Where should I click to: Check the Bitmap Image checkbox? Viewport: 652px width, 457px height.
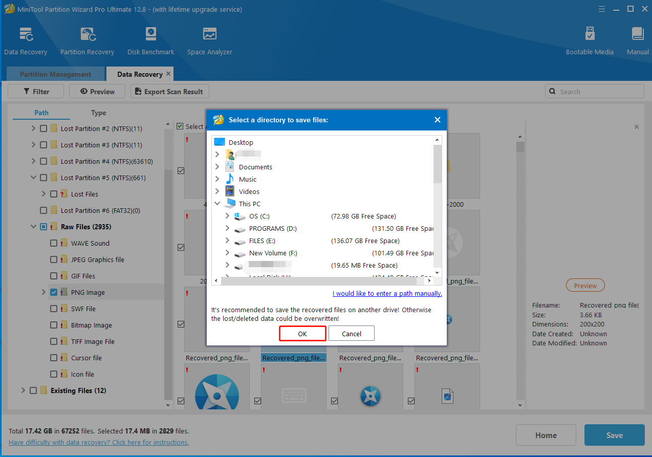54,325
